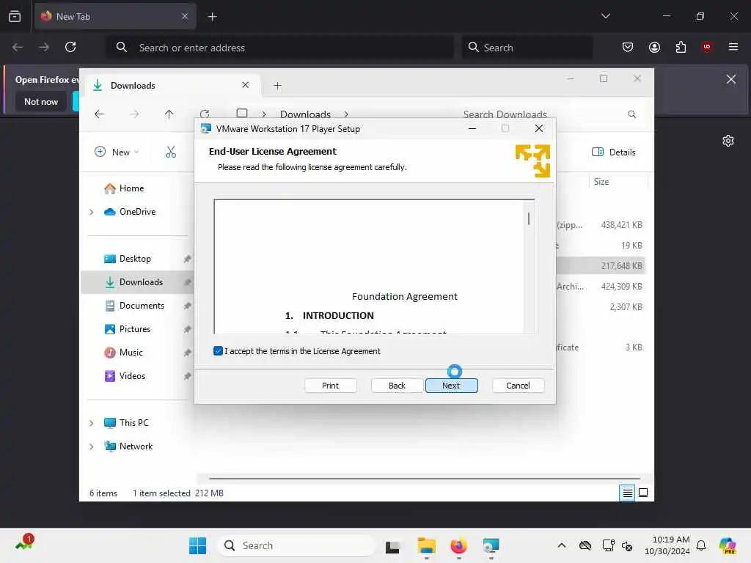The width and height of the screenshot is (751, 563).
Task: Refresh the Explorer Downloads folder
Action: (205, 114)
